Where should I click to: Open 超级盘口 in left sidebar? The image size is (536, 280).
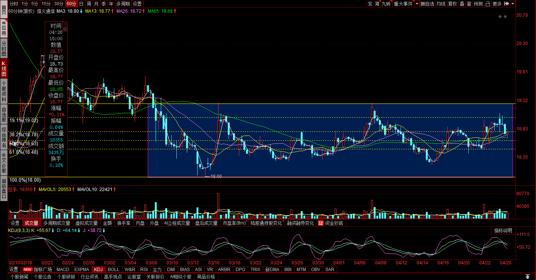pyautogui.click(x=4, y=188)
